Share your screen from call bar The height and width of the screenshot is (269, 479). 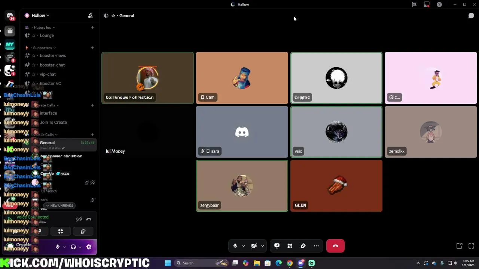pos(277,246)
